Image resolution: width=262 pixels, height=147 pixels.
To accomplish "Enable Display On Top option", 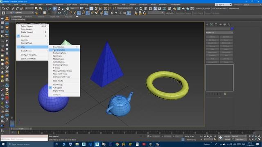I will click(x=64, y=91).
